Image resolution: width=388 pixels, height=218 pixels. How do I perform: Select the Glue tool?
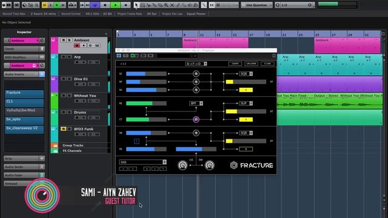coord(154,5)
